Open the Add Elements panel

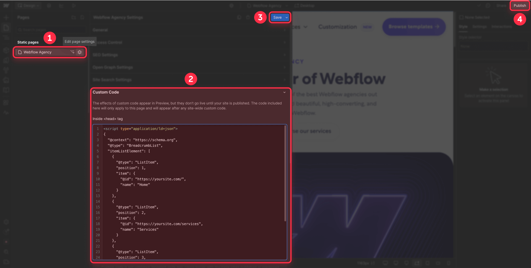point(6,17)
